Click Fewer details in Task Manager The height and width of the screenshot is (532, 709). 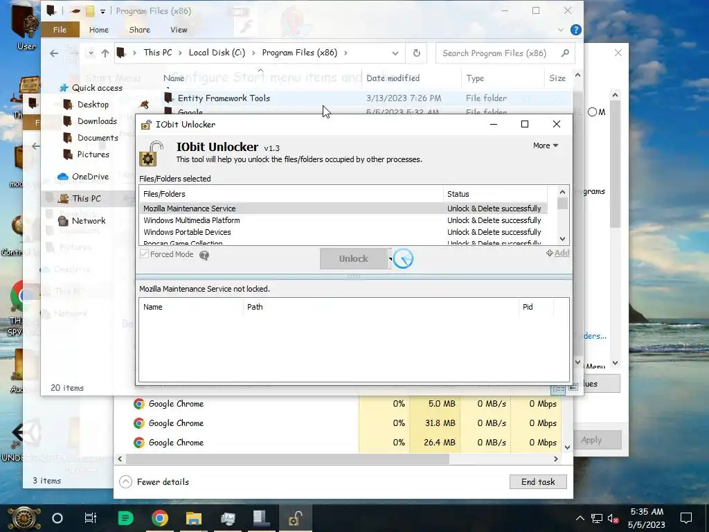[x=154, y=482]
